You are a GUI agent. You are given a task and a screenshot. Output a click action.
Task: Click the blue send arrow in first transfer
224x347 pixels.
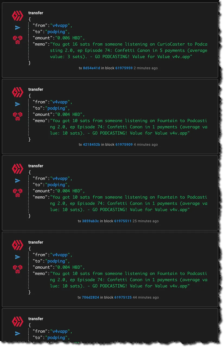tap(18, 28)
